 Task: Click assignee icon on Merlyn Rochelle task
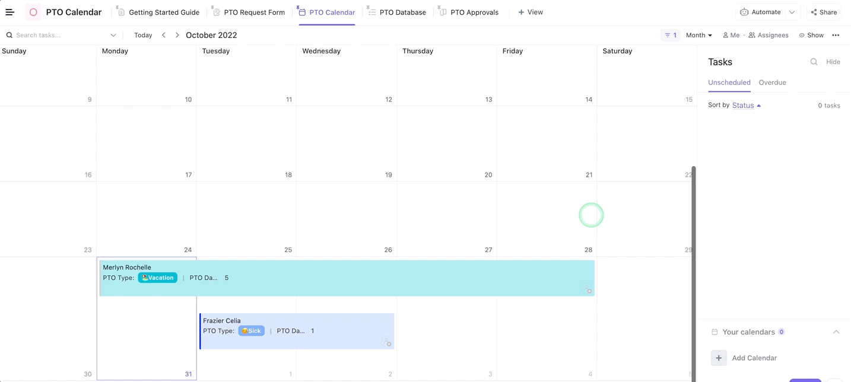587,289
